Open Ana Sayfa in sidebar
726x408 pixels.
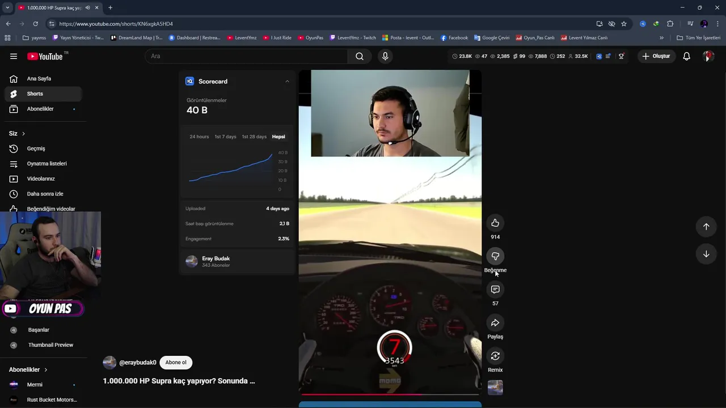44,79
